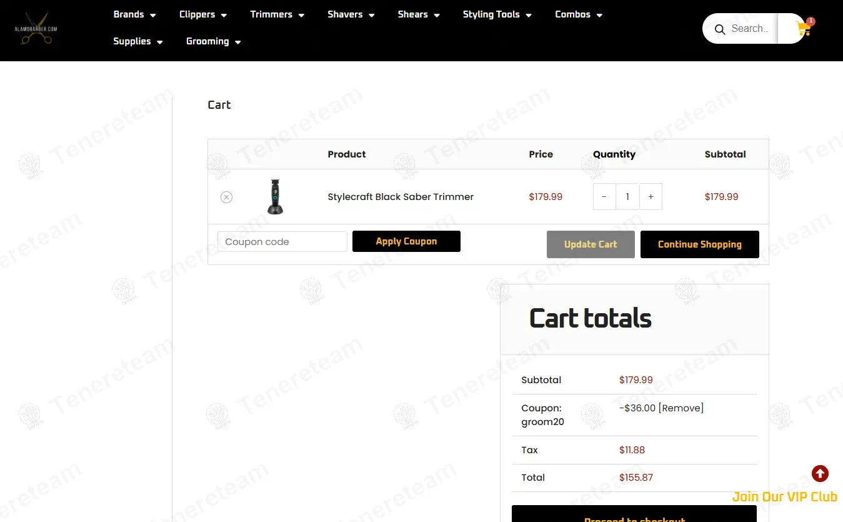Image resolution: width=843 pixels, height=522 pixels.
Task: Open the Shavers menu
Action: point(351,14)
